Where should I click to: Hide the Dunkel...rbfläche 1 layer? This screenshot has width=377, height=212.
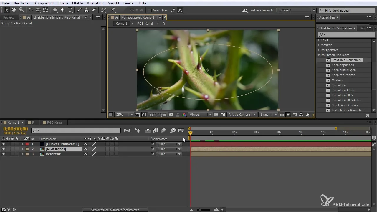click(4, 144)
